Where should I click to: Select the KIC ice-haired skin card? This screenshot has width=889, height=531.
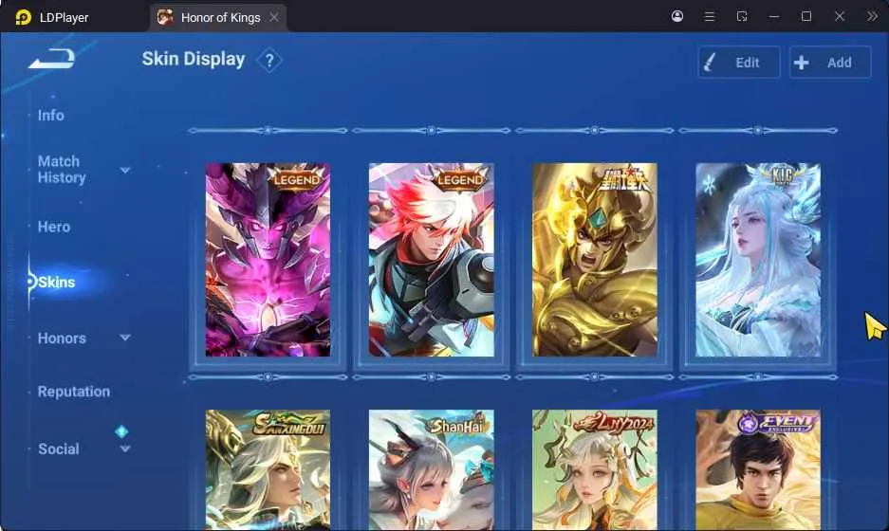click(757, 260)
